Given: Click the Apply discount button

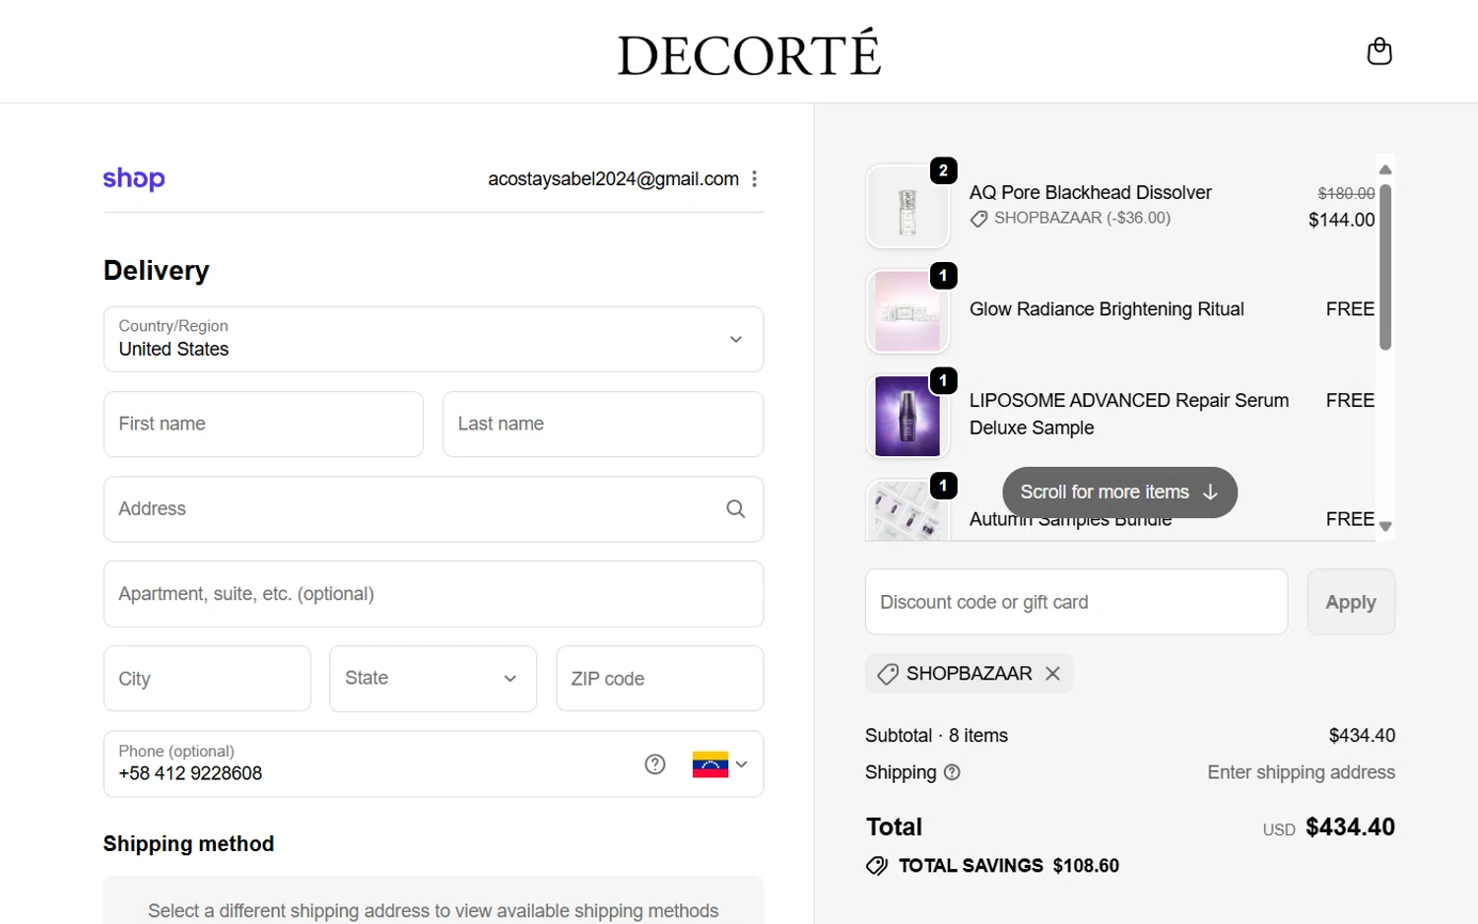Looking at the screenshot, I should [x=1351, y=602].
